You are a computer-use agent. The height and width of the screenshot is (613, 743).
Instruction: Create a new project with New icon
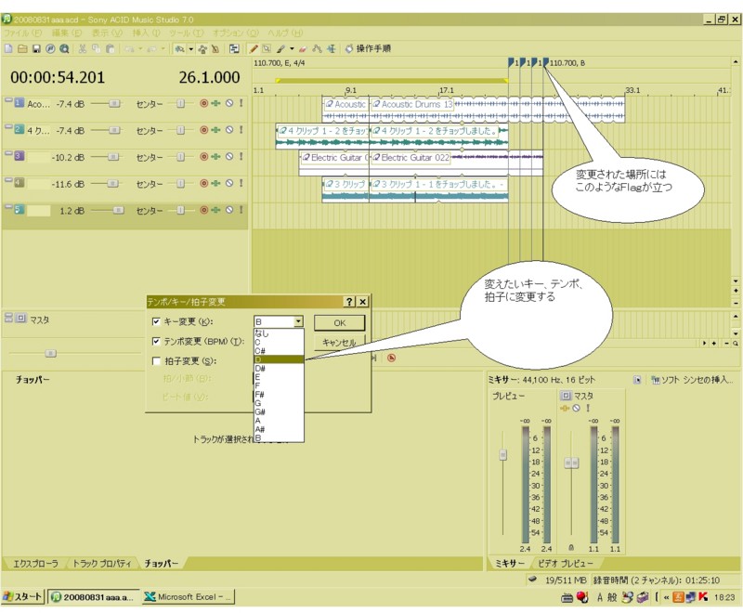[8, 49]
